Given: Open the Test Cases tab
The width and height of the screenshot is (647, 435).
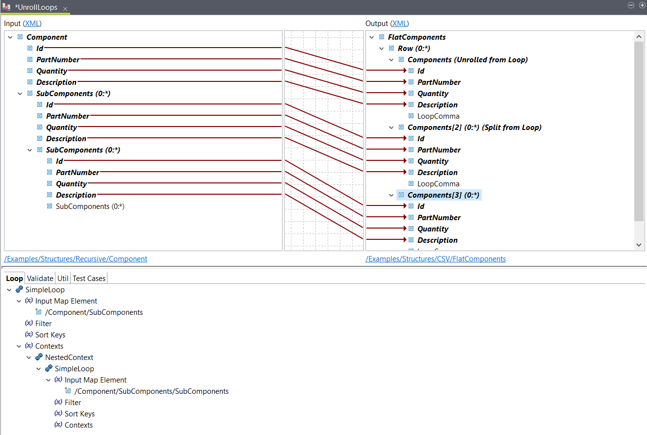Looking at the screenshot, I should click(89, 278).
